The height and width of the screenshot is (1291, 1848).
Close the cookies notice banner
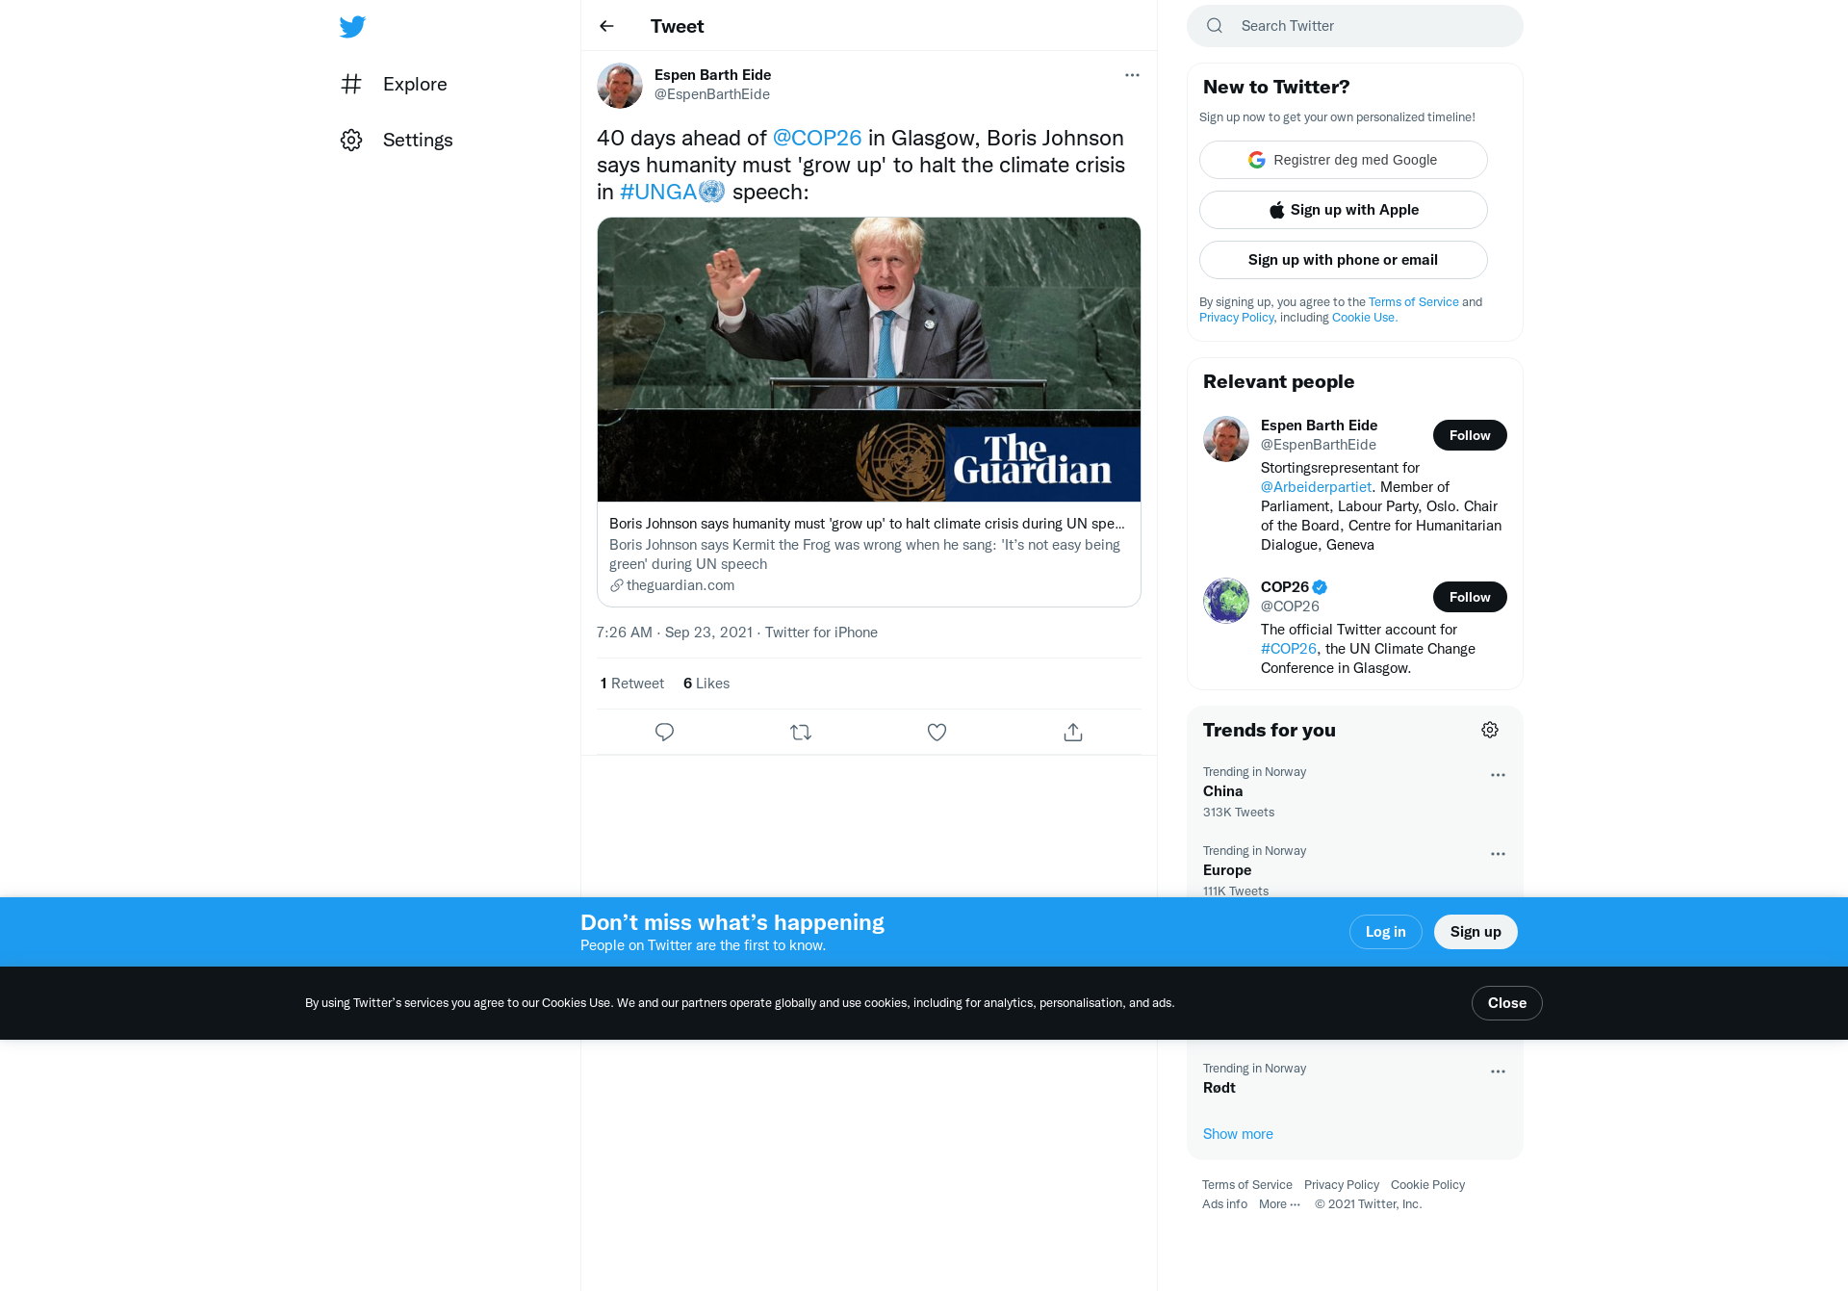1507,1003
